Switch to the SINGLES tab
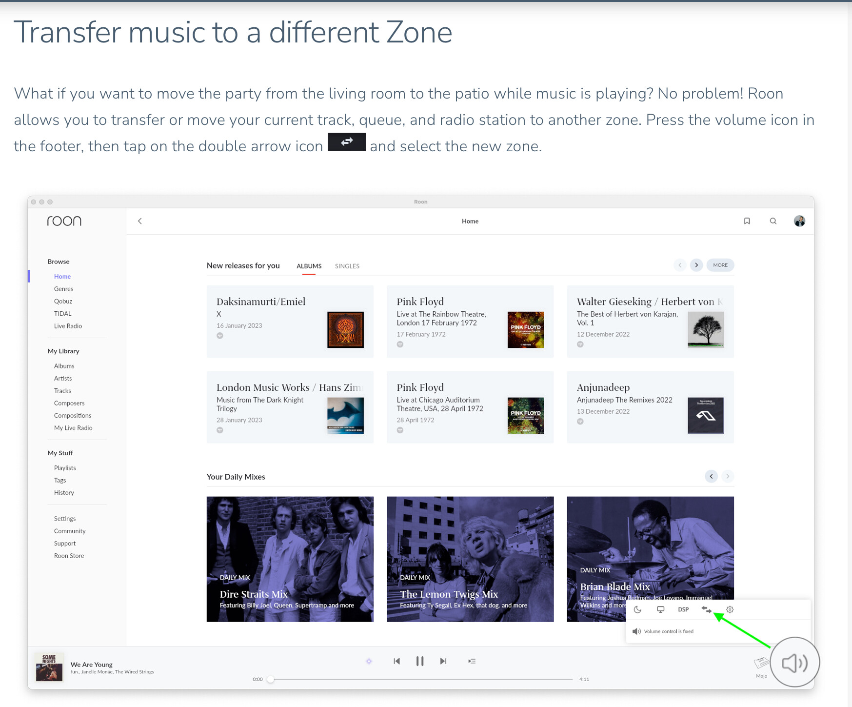This screenshot has width=852, height=707. pyautogui.click(x=347, y=266)
